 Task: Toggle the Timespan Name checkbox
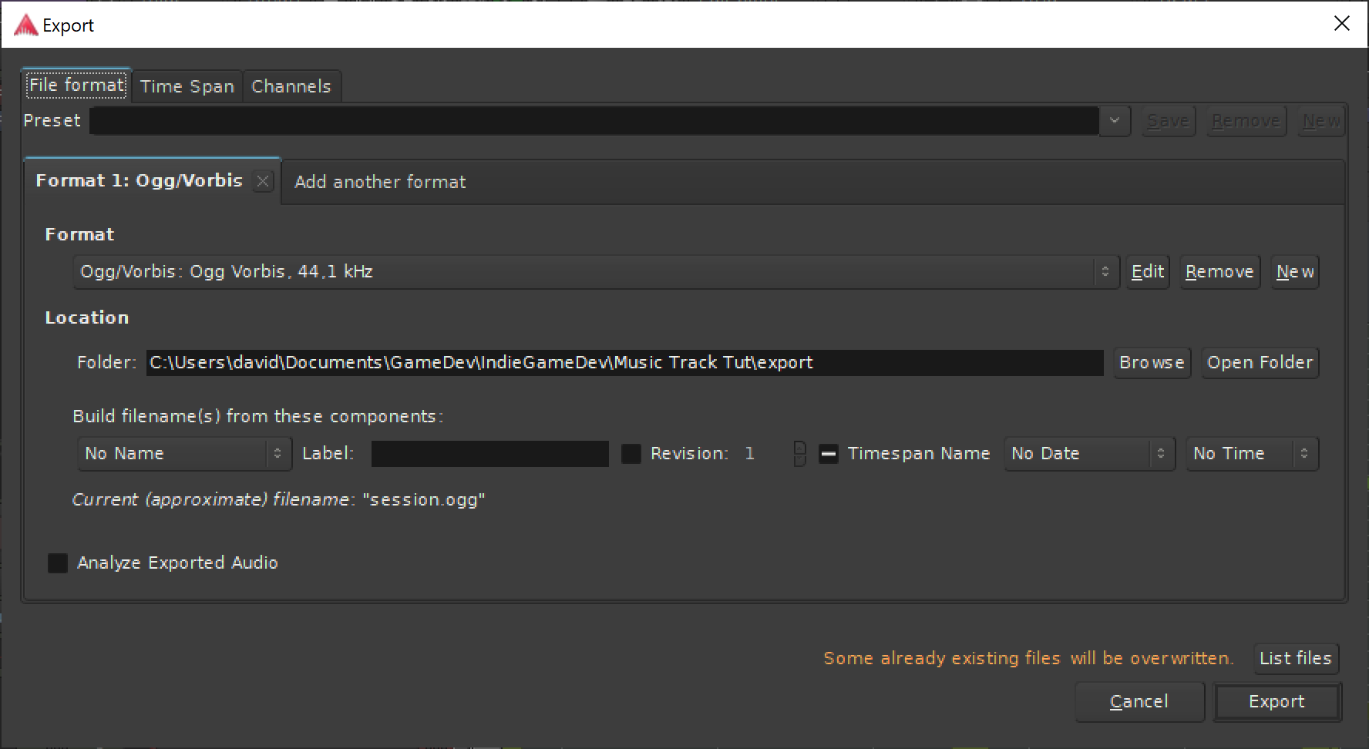pyautogui.click(x=829, y=454)
